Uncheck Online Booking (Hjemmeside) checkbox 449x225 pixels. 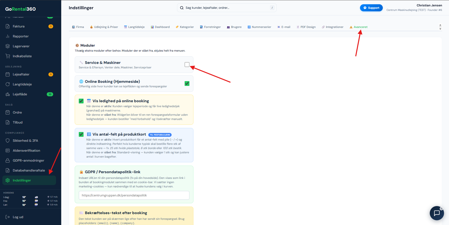click(187, 83)
